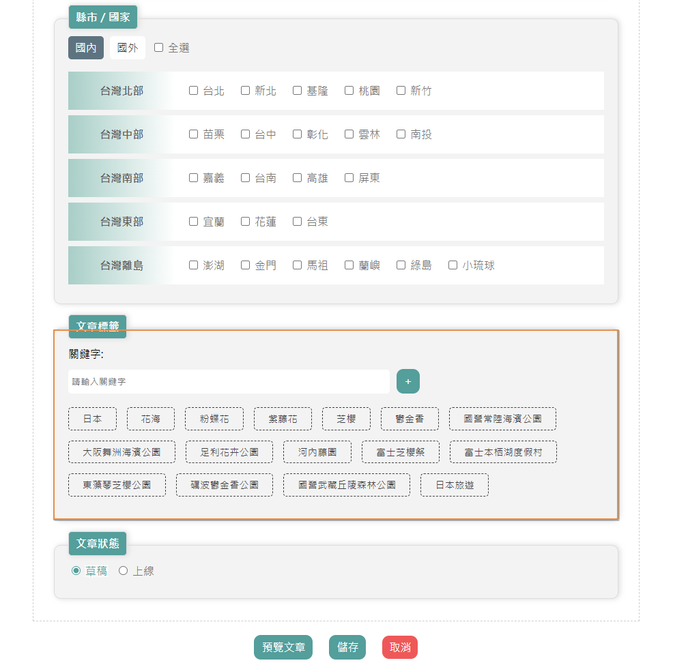Click the 日本旅遊 keyword tag
The height and width of the screenshot is (665, 673).
[x=454, y=485]
